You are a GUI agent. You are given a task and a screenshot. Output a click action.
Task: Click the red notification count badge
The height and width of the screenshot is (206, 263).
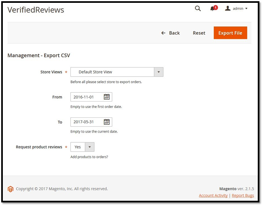215,7
